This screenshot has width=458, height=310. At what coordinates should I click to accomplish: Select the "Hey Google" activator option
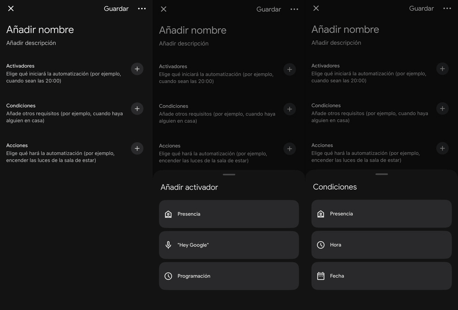coord(229,245)
